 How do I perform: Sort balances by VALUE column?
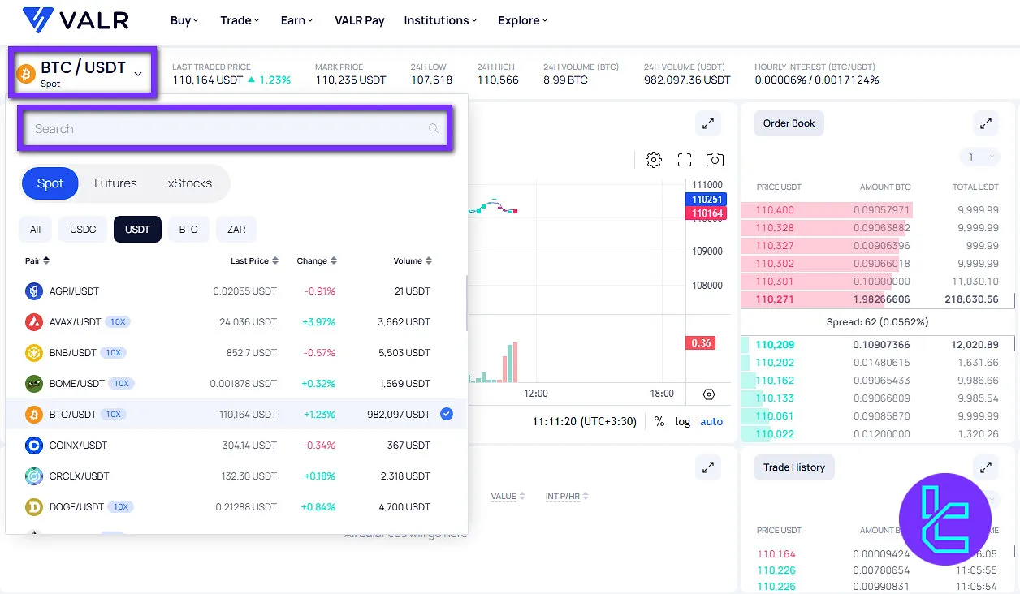pos(508,496)
